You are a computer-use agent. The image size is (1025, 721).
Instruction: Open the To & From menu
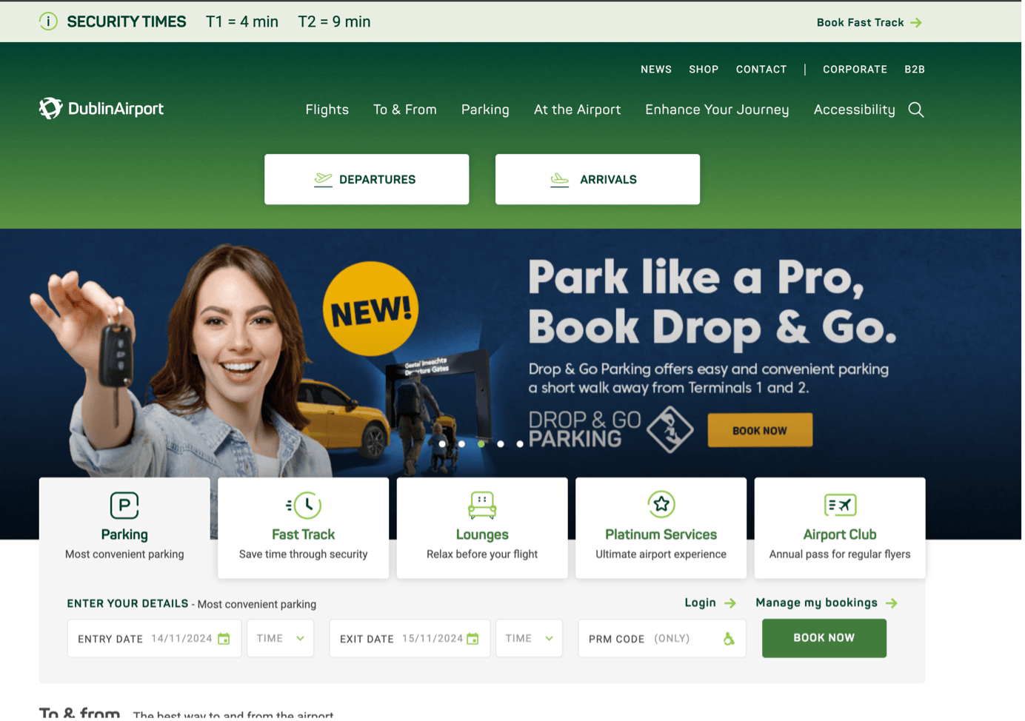[407, 110]
